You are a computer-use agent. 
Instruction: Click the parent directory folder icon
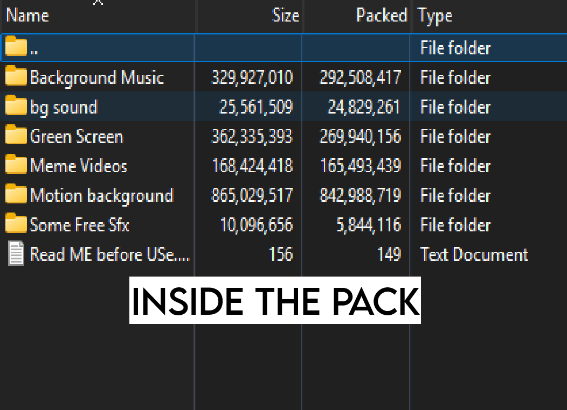16,48
